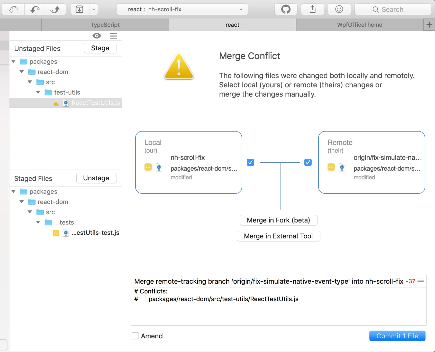Click JS file icon in Remote card
Image resolution: width=435 pixels, height=352 pixels.
(x=342, y=168)
